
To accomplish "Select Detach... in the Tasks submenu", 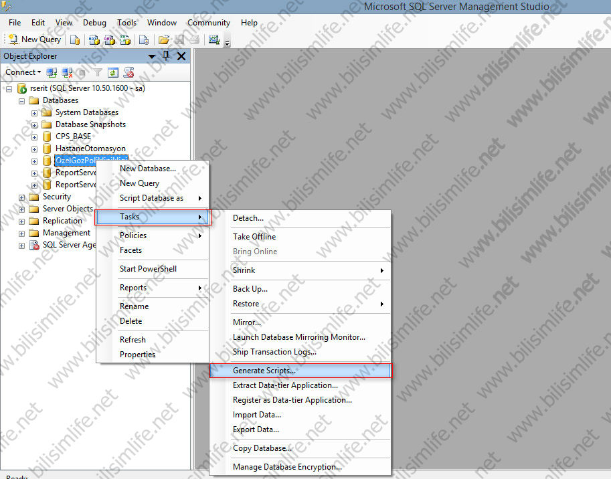I will coord(300,218).
